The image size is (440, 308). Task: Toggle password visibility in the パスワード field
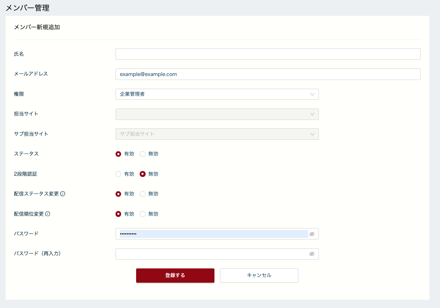click(312, 234)
